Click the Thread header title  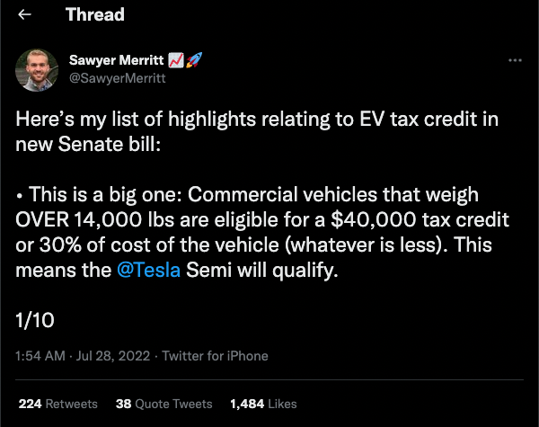click(x=95, y=15)
